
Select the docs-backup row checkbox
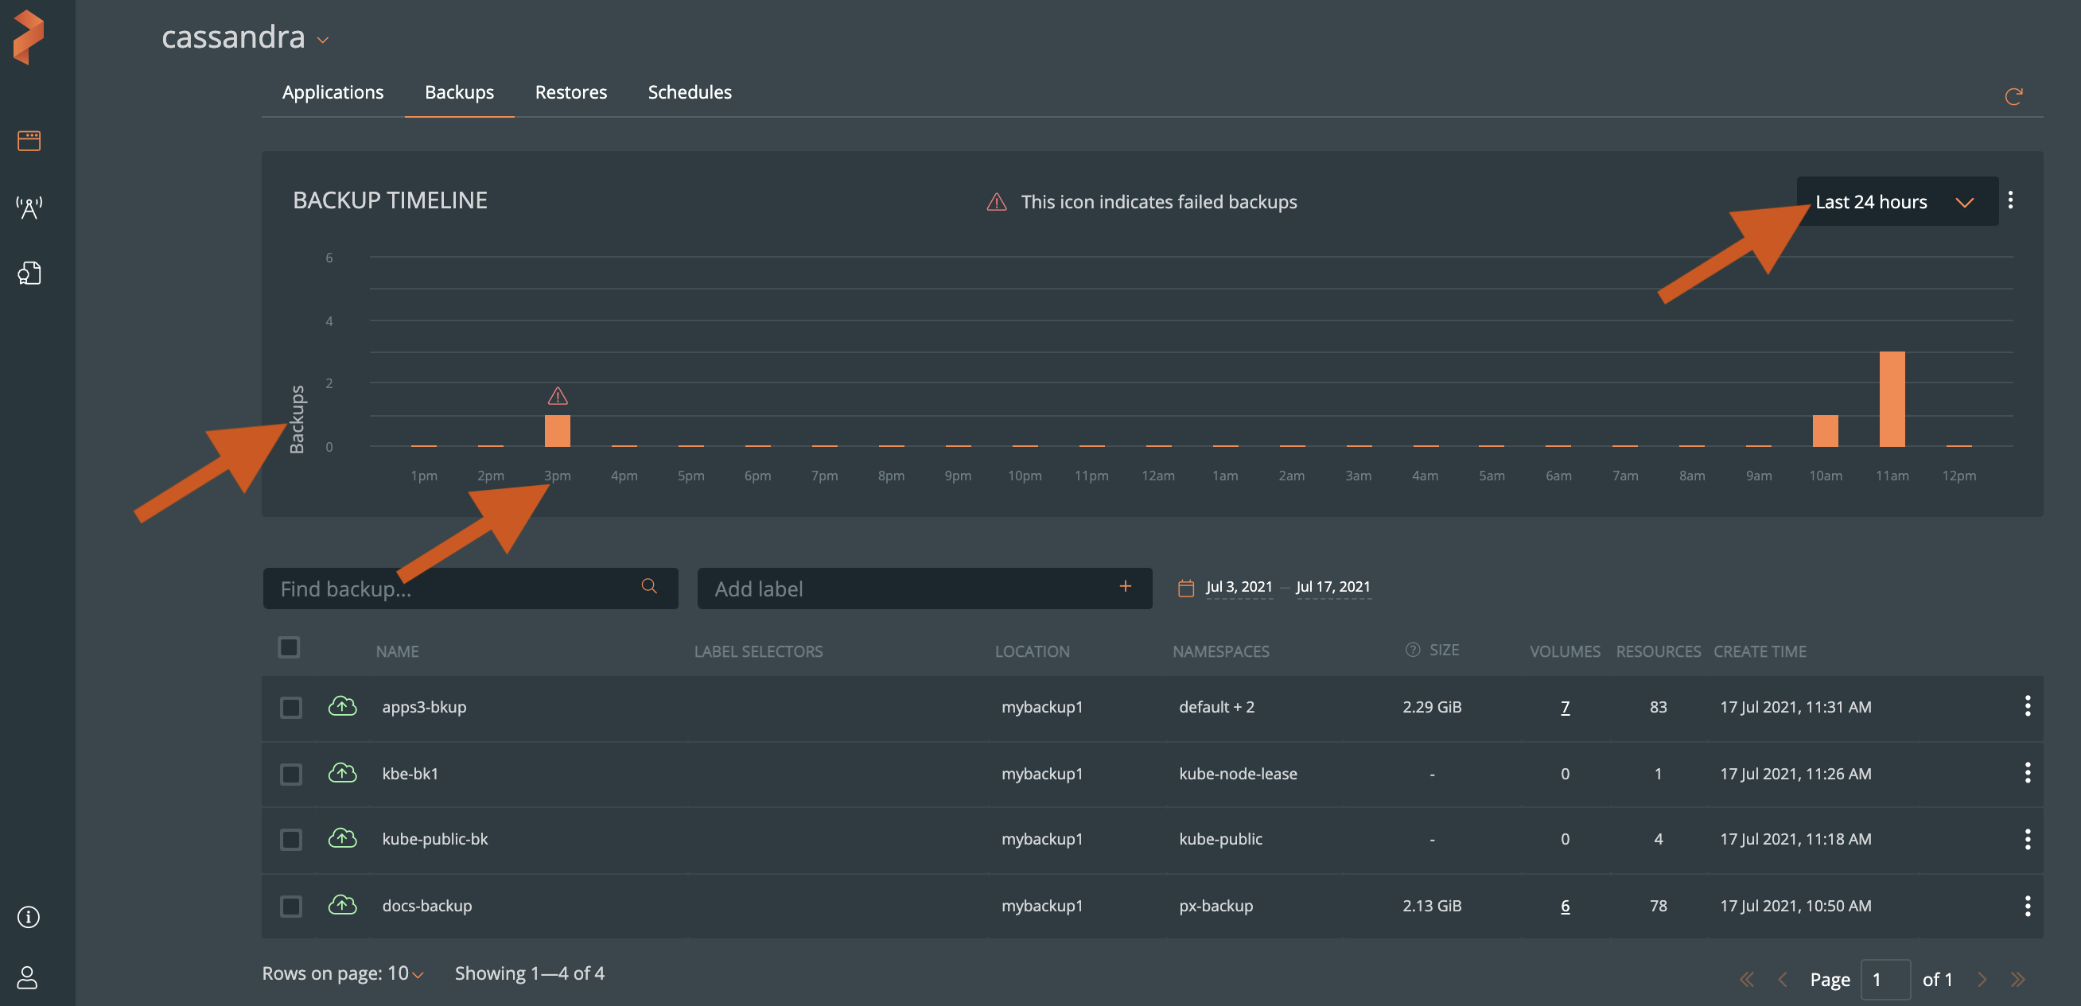(x=291, y=906)
